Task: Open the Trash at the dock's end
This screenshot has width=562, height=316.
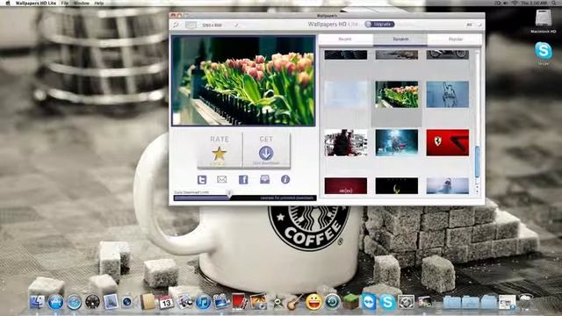Action: tap(525, 302)
